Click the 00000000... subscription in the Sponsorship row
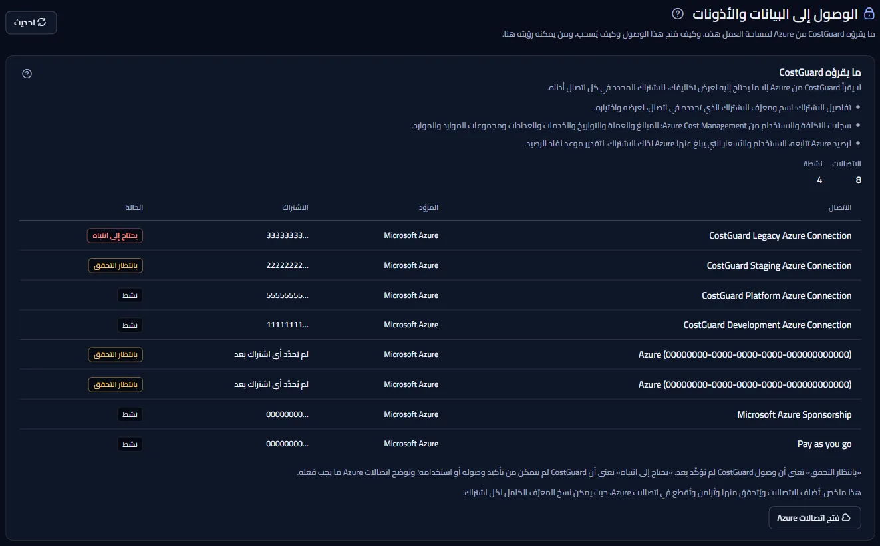The height and width of the screenshot is (546, 880). click(287, 414)
